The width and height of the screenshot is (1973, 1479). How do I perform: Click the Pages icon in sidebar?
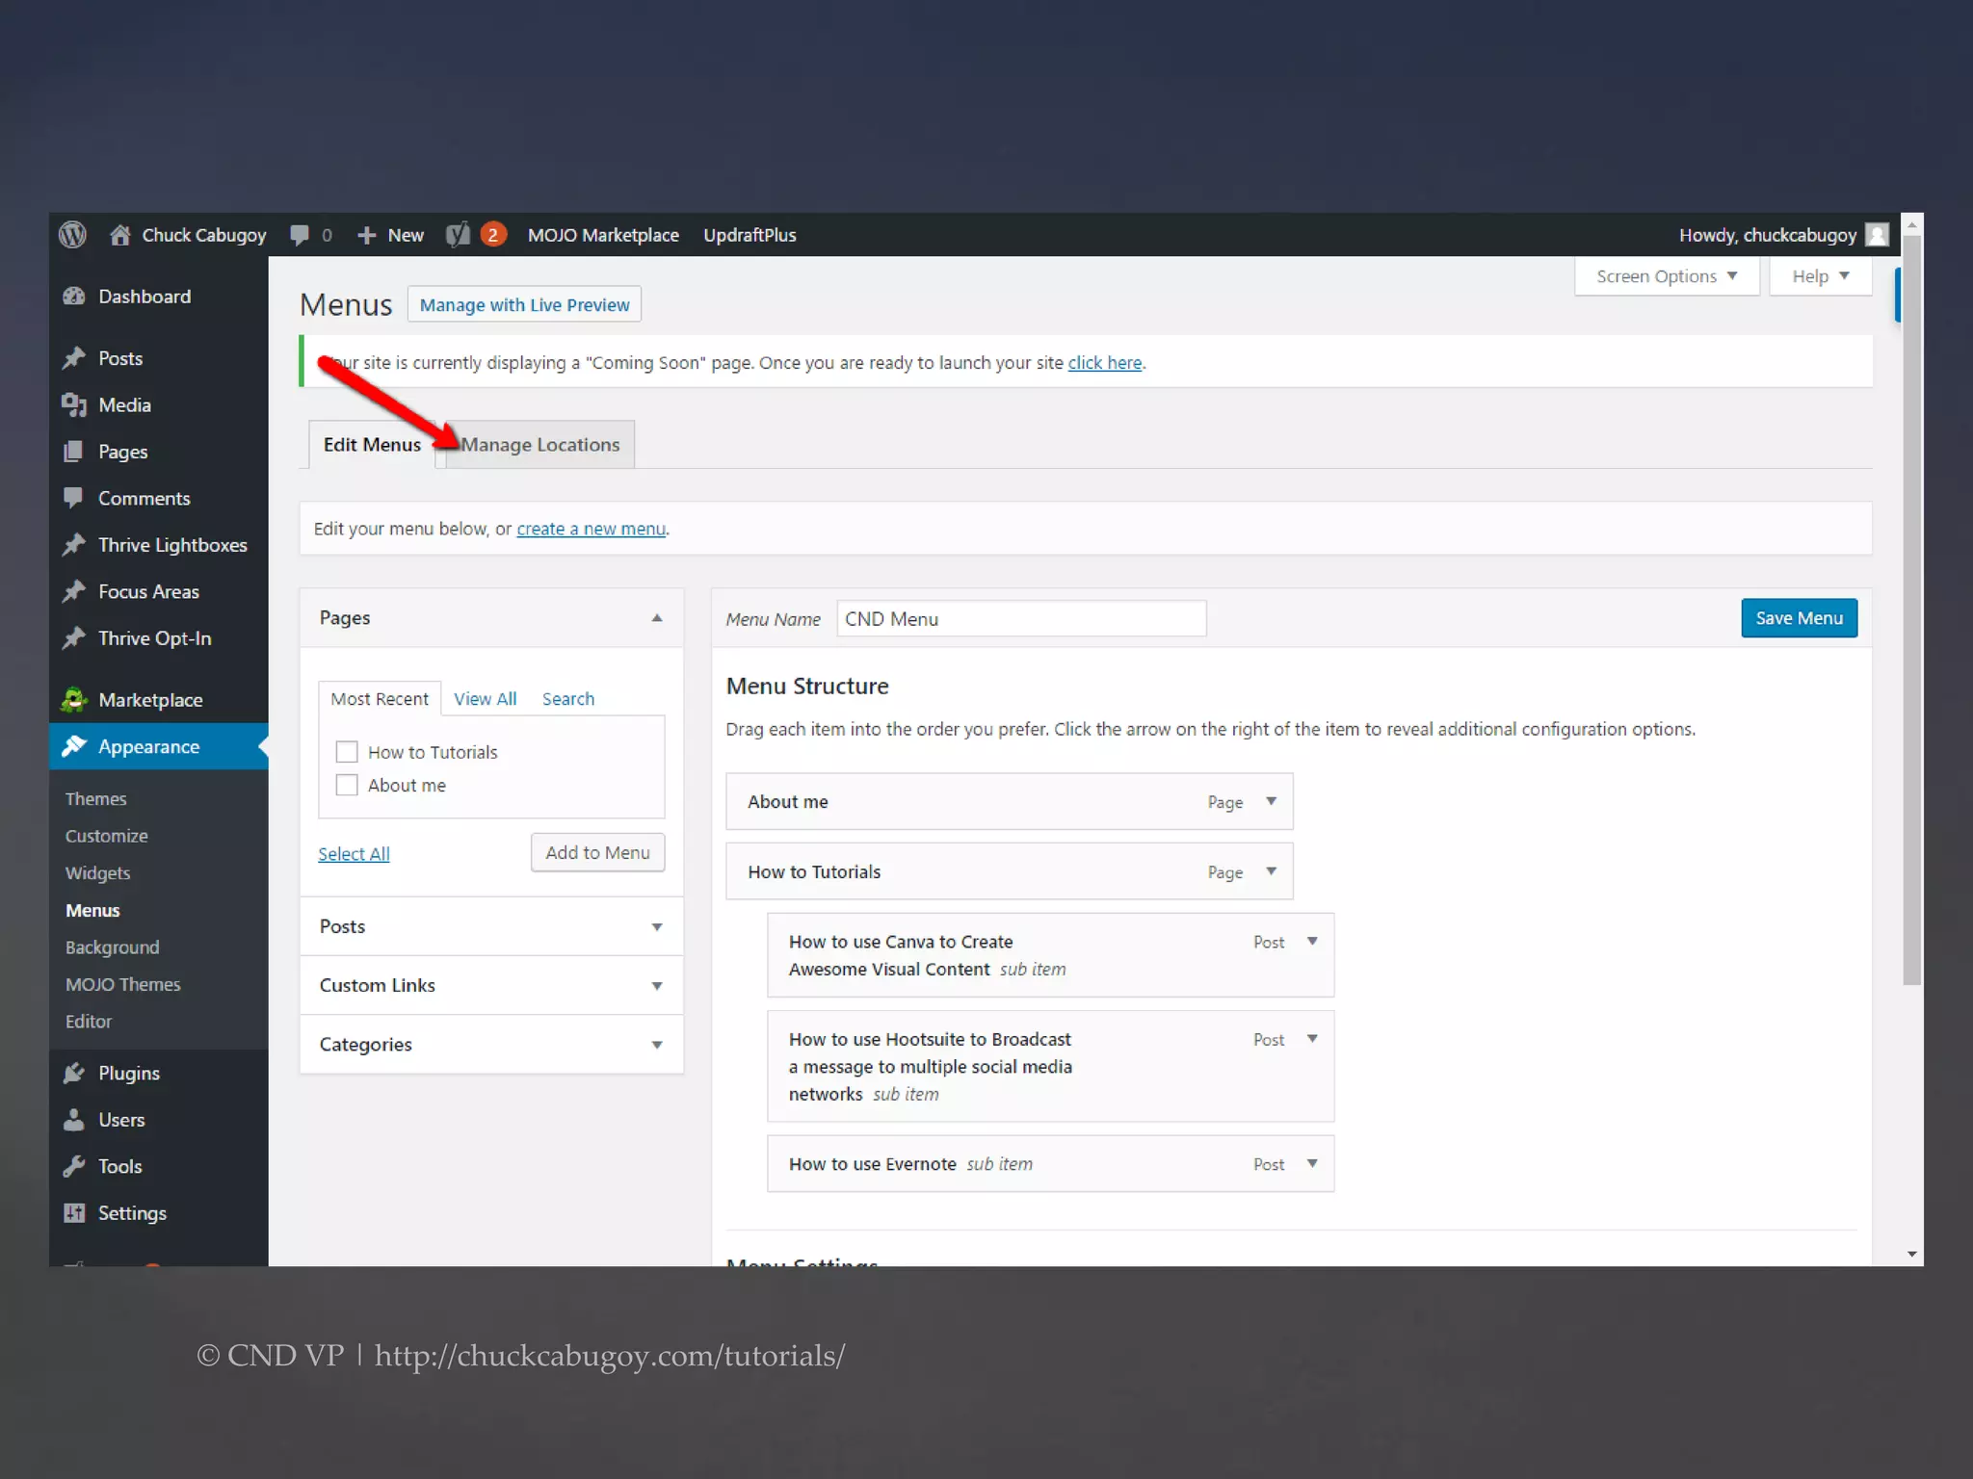pos(74,452)
